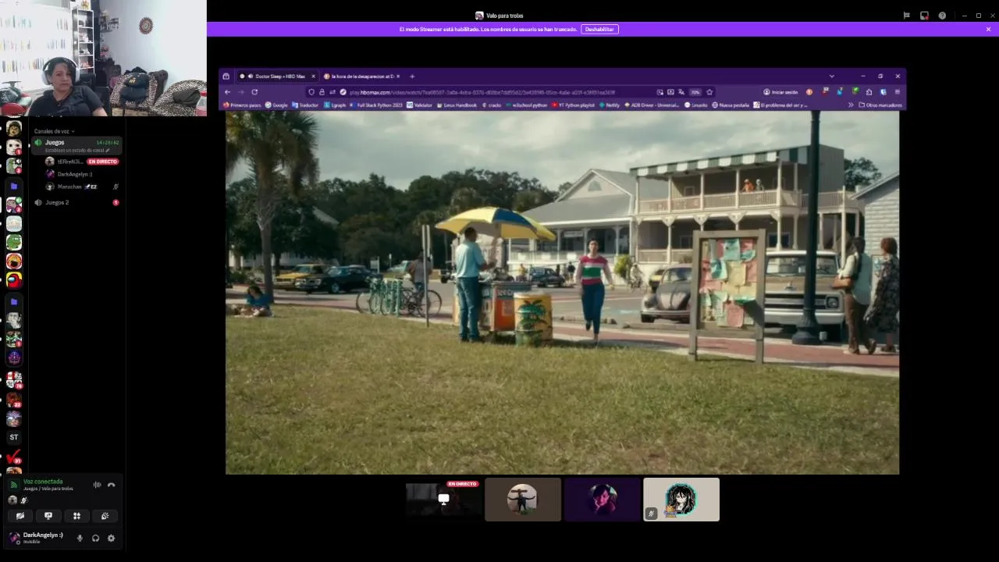Open the w3school python bookmark
This screenshot has width=999, height=562.
[x=526, y=105]
